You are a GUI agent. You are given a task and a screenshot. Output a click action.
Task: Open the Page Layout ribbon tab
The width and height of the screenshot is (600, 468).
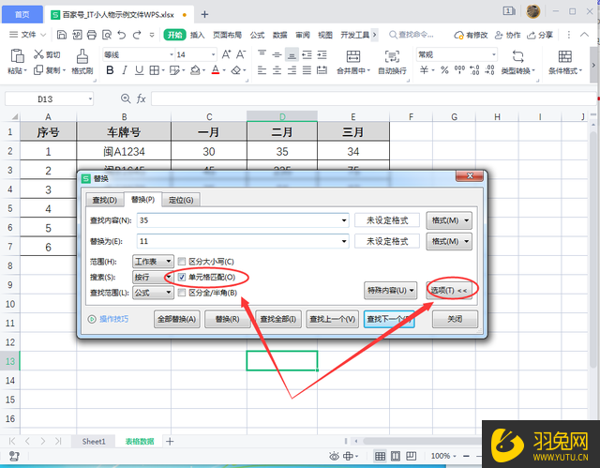tap(227, 35)
